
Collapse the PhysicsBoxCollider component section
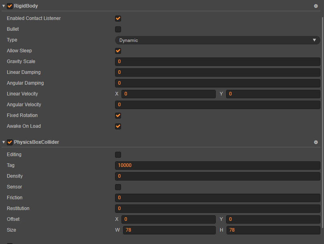(4, 142)
